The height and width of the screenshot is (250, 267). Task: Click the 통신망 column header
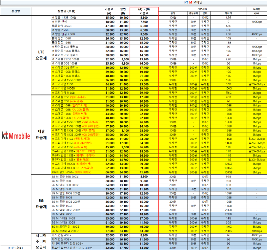click(16, 11)
